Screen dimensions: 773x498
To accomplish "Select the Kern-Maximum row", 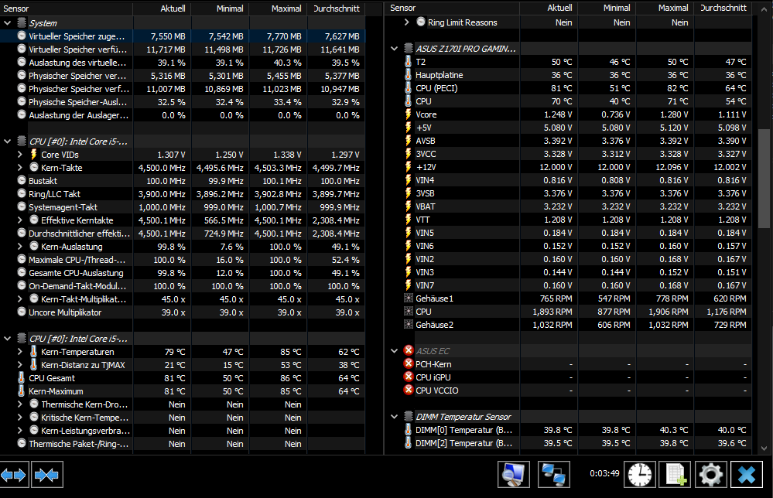I will click(183, 391).
